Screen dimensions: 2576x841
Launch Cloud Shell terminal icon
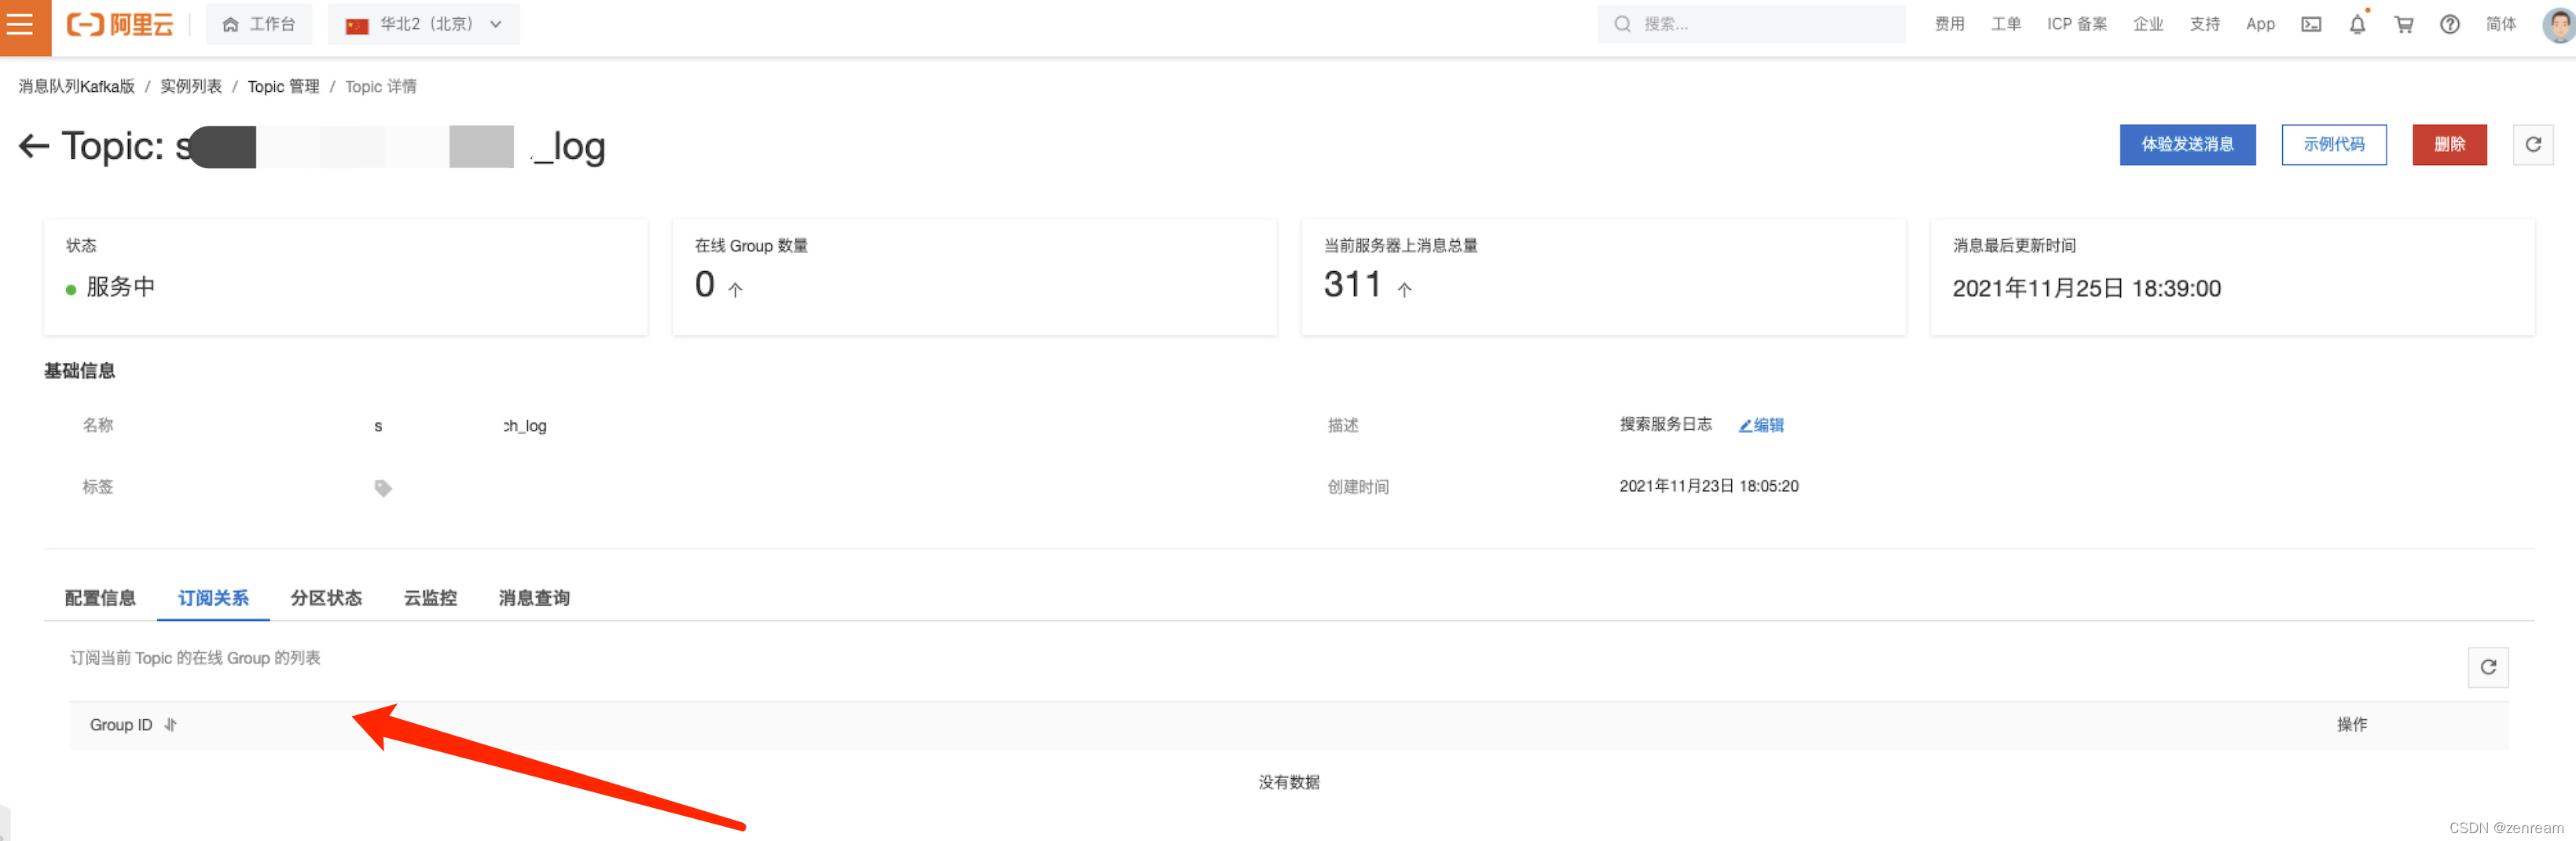point(2311,25)
